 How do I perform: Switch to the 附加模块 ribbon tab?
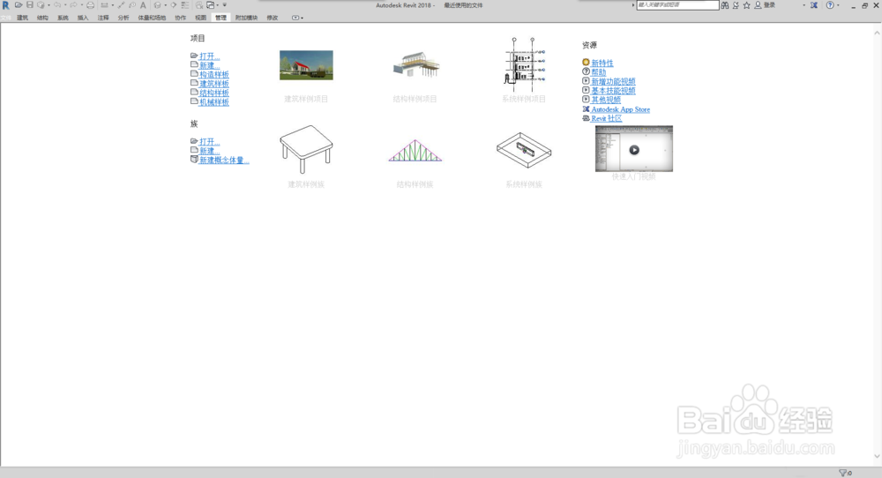pos(246,18)
